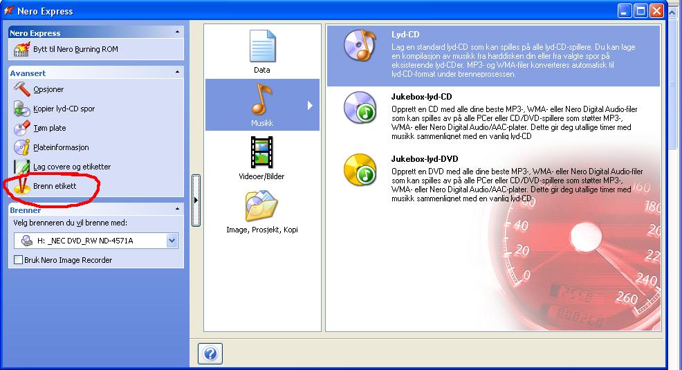Choose the Jukebox-lyd-CD disc icon
Viewport: 682px width, 370px height.
tap(360, 107)
